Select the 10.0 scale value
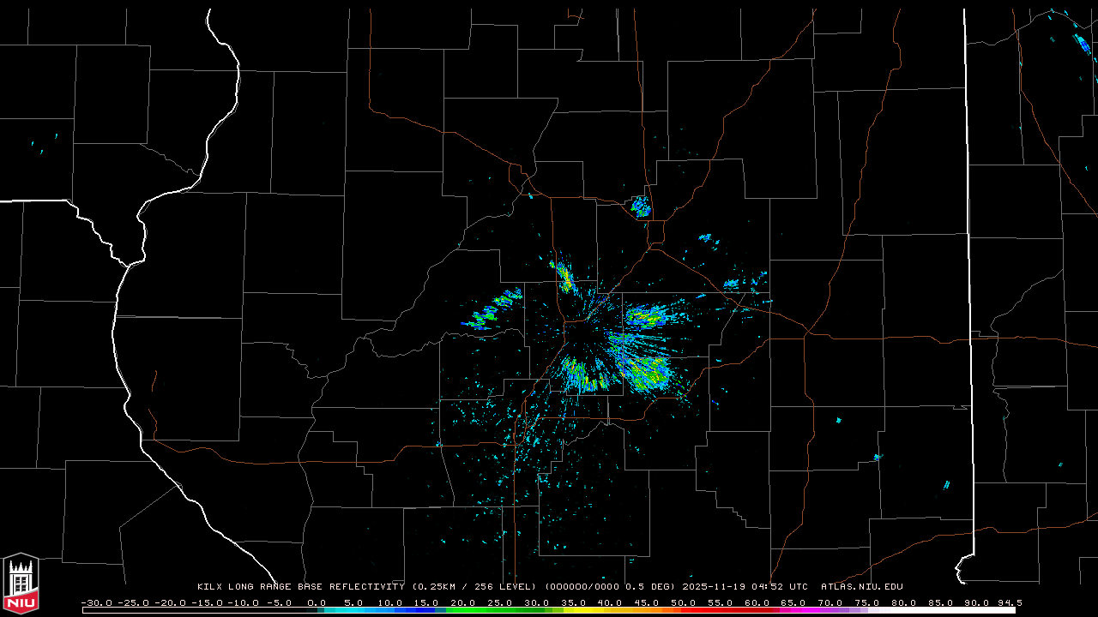 [390, 602]
